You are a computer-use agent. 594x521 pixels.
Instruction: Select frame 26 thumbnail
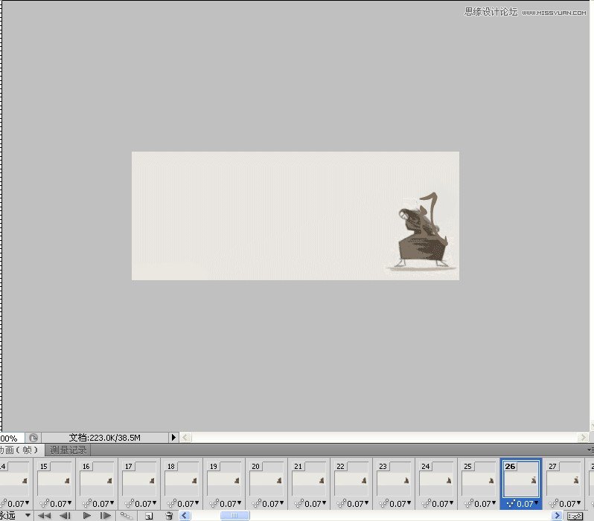click(521, 479)
